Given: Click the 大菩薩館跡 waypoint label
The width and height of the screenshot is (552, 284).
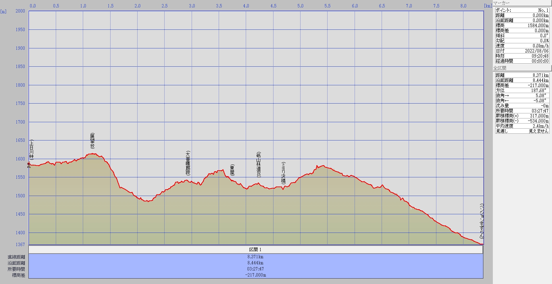Looking at the screenshot, I should 188,163.
